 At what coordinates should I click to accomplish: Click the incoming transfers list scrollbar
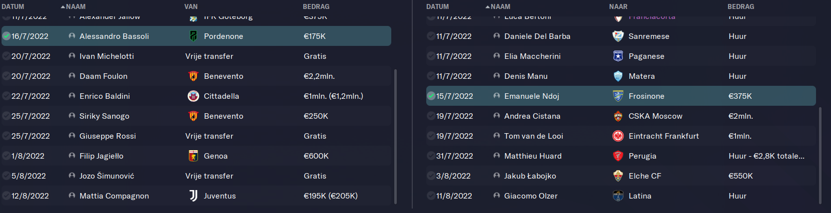coord(395,136)
